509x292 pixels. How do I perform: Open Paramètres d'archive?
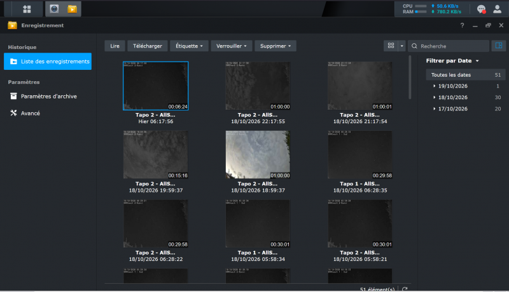click(x=48, y=96)
